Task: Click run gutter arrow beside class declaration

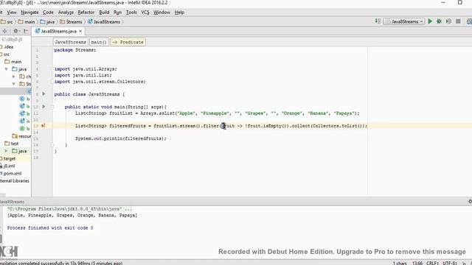Action: pyautogui.click(x=44, y=94)
